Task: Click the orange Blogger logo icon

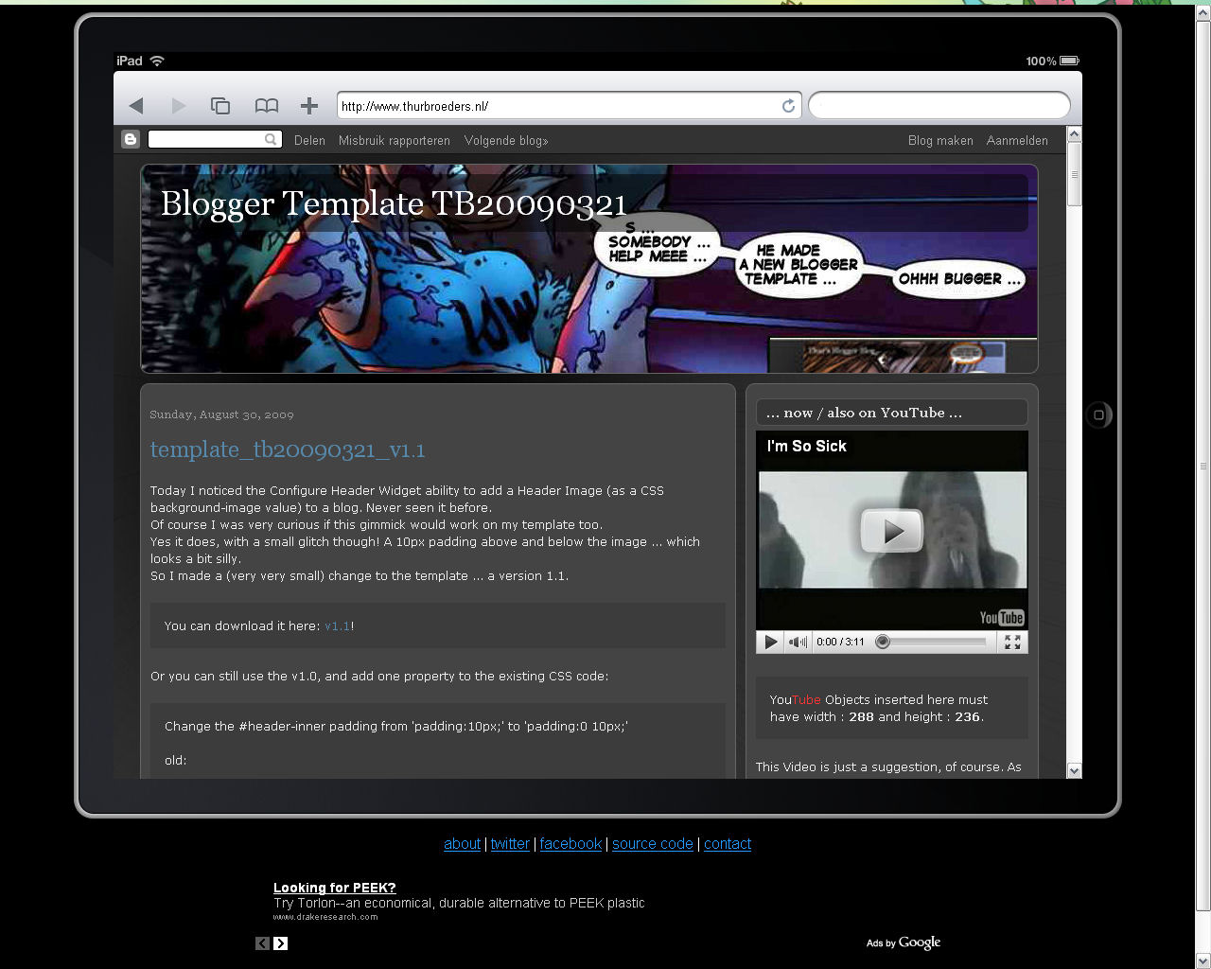Action: (131, 140)
